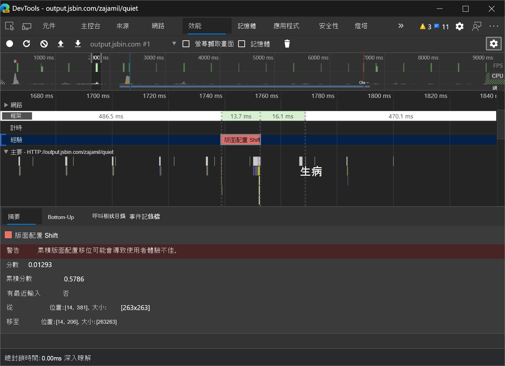Click the 計時 timings track label
Viewport: 505px width, 366px height.
(16, 128)
